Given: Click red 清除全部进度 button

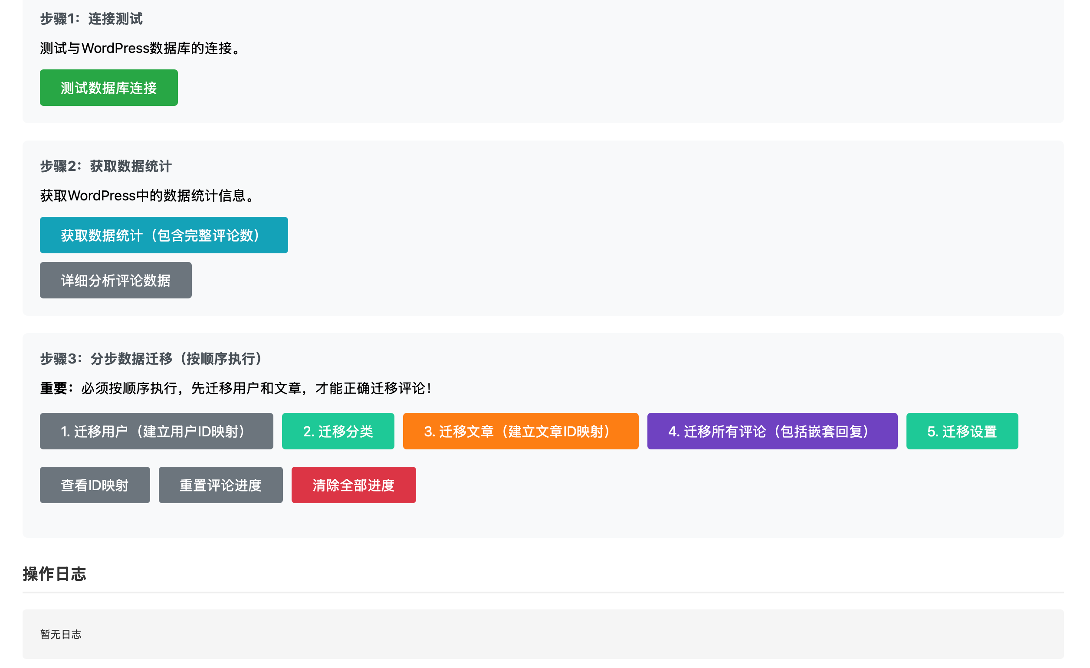Looking at the screenshot, I should pos(353,485).
